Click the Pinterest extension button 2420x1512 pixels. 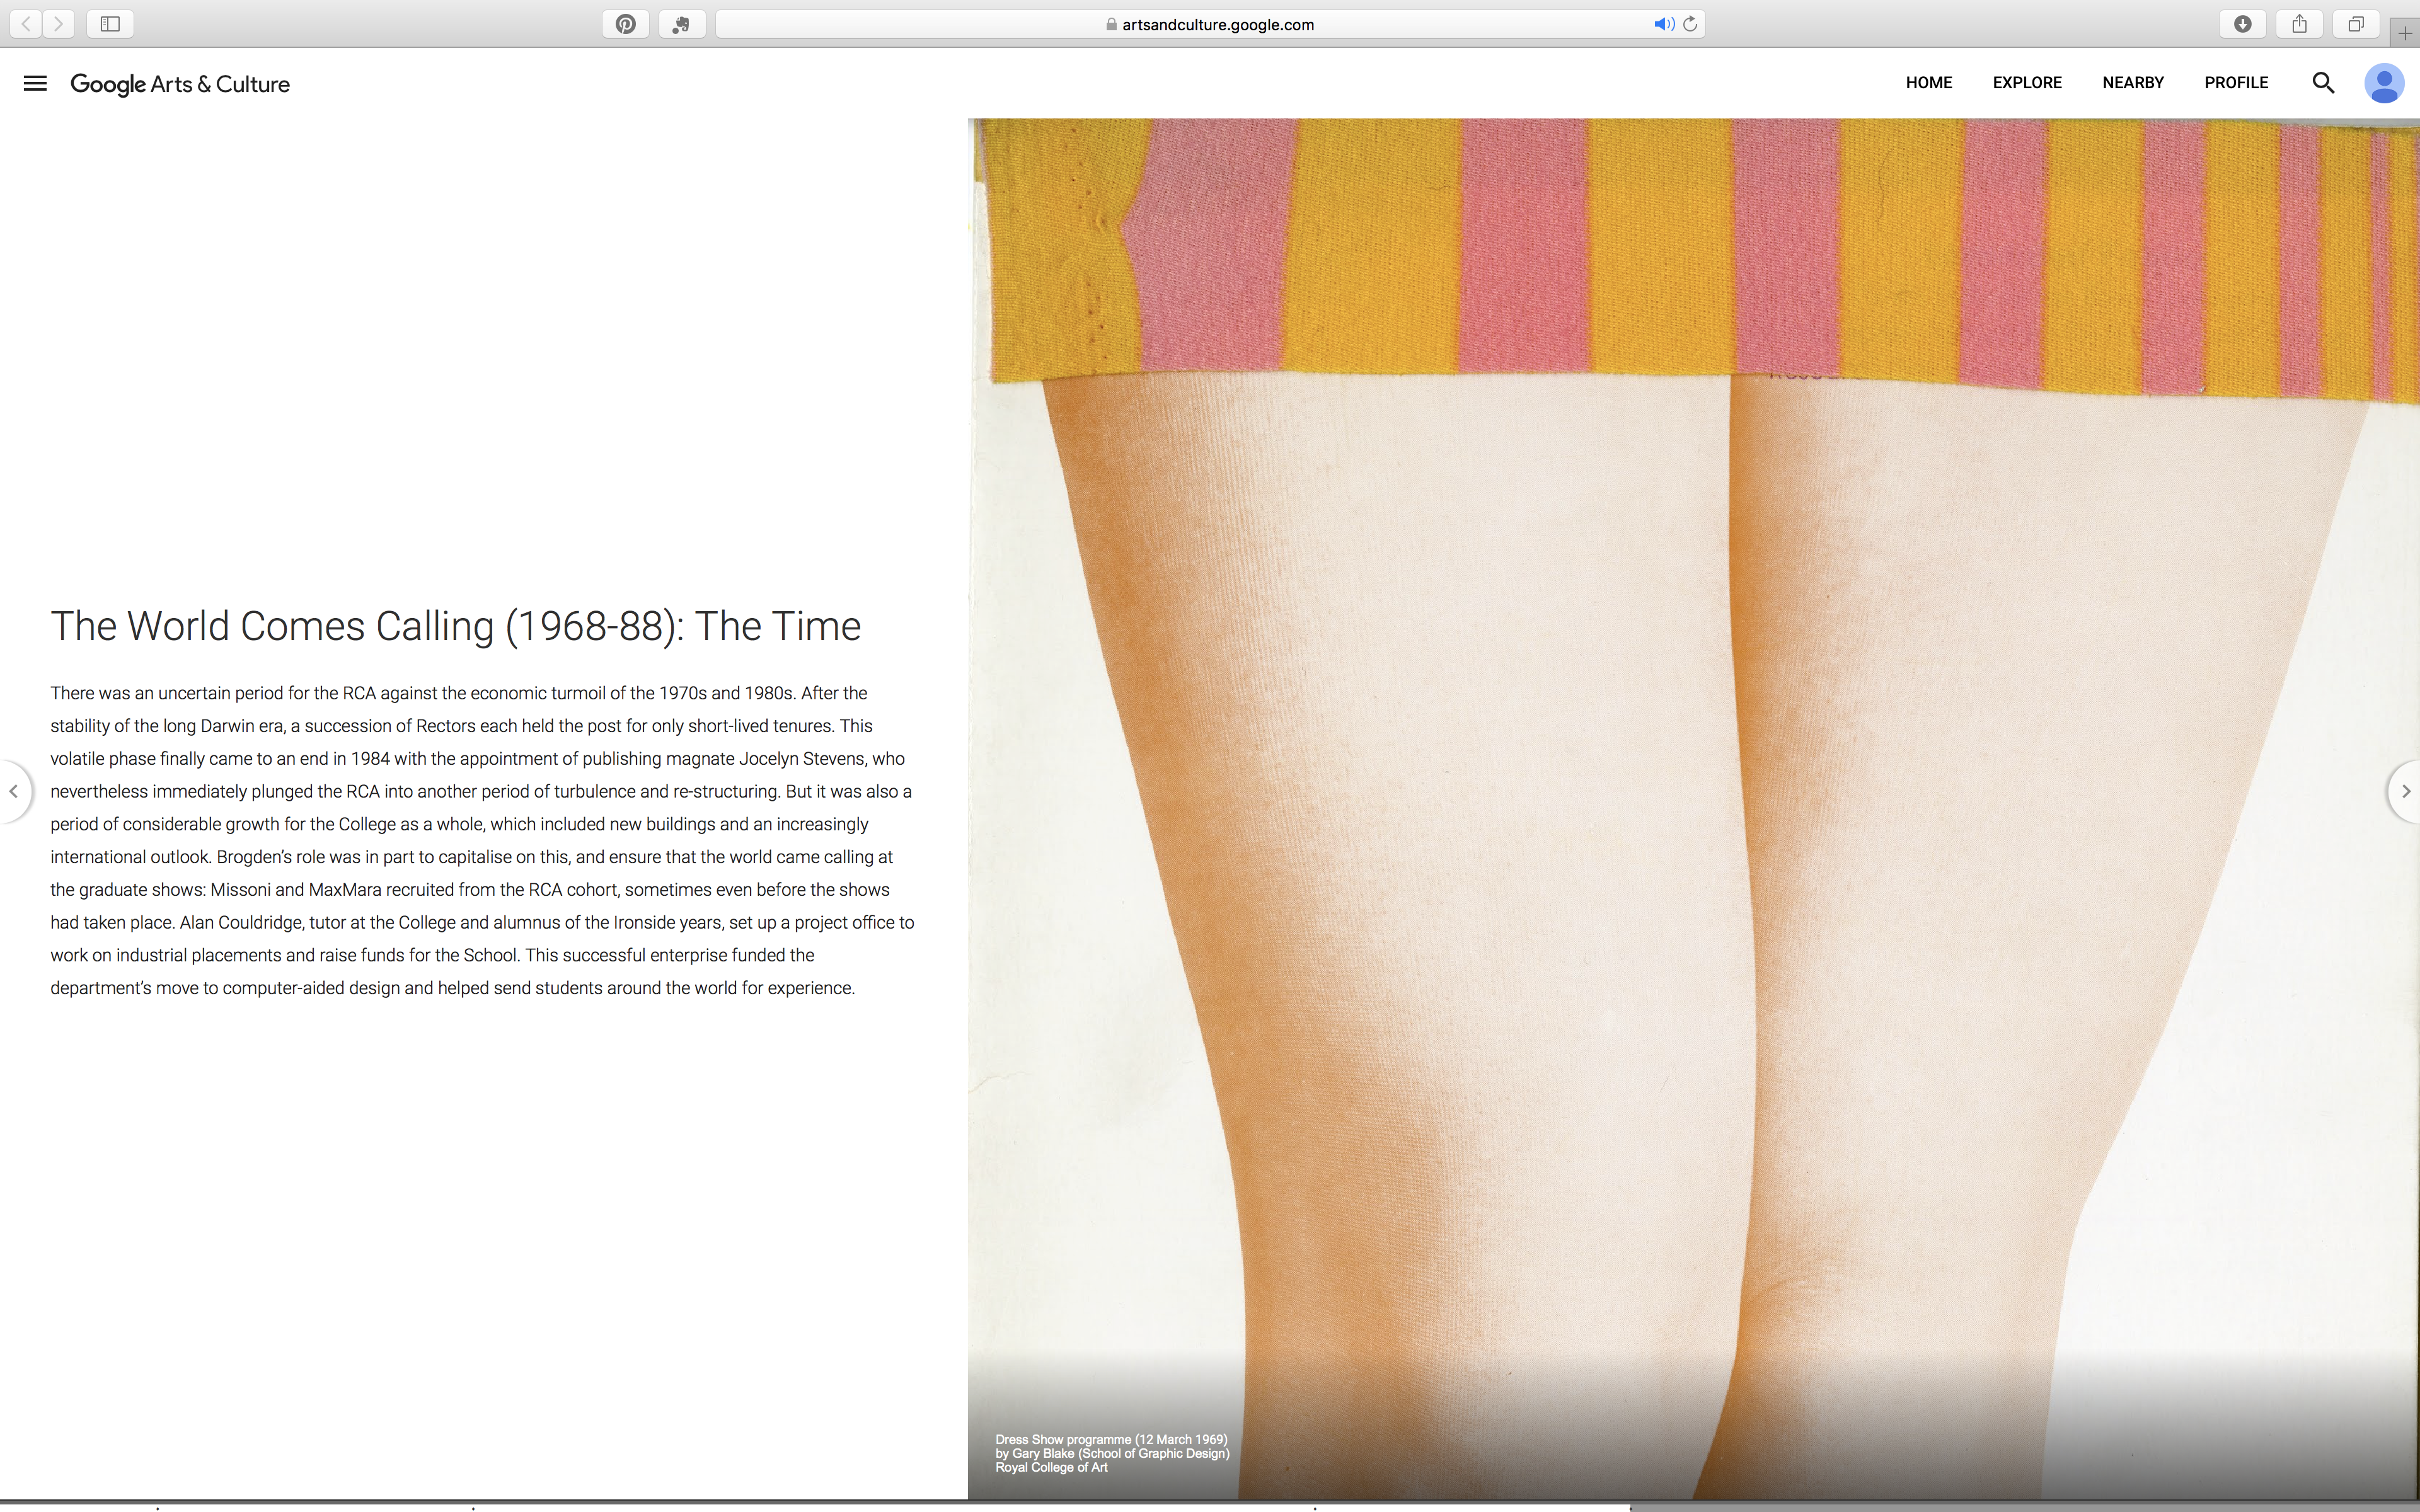pos(626,24)
